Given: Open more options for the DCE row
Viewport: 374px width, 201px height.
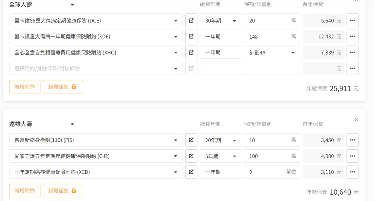Looking at the screenshot, I should [352, 20].
